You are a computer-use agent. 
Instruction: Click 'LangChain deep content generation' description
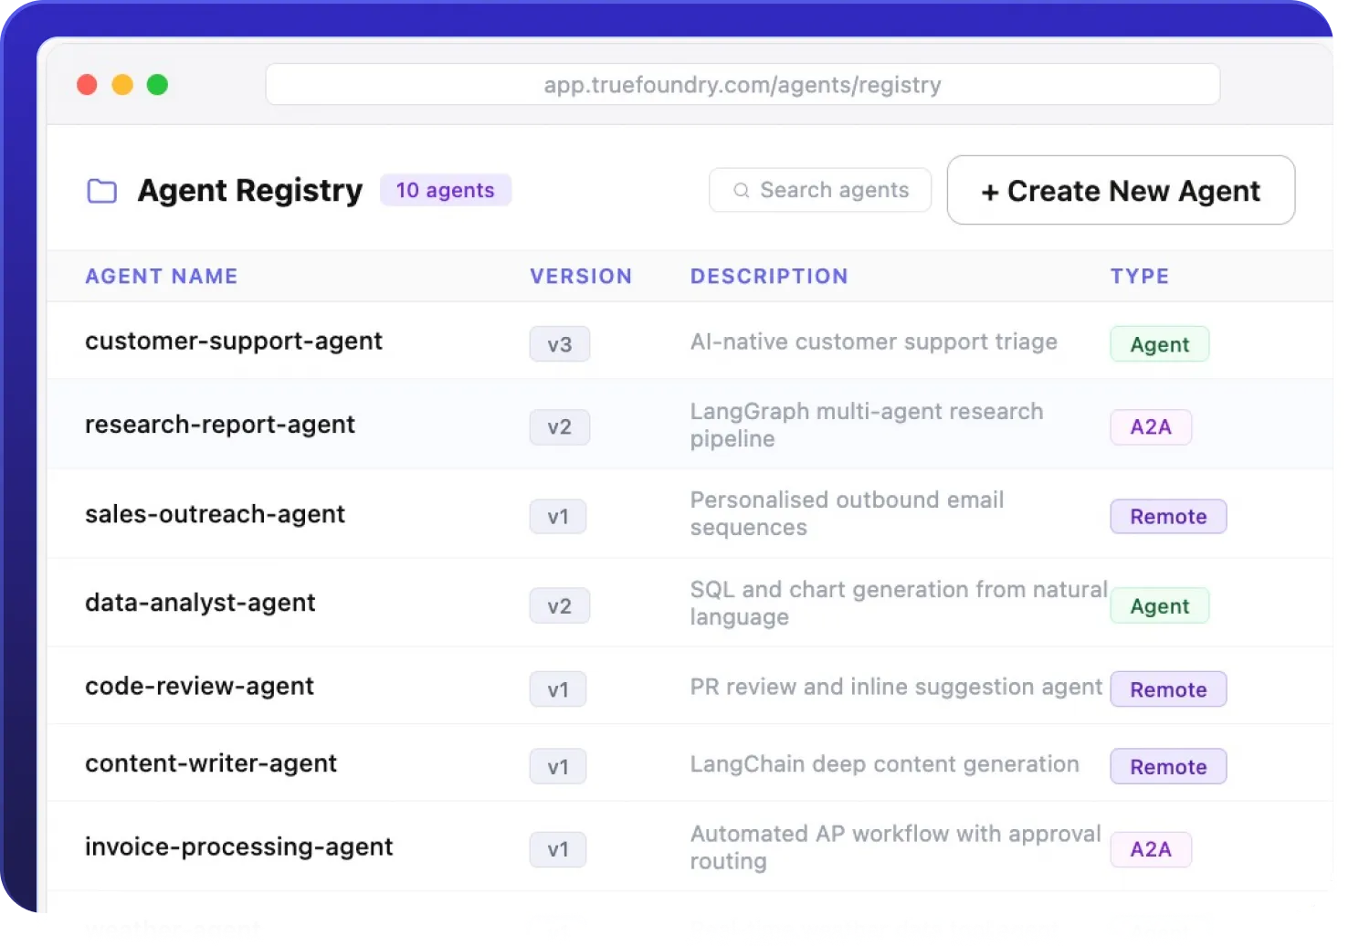pyautogui.click(x=885, y=764)
